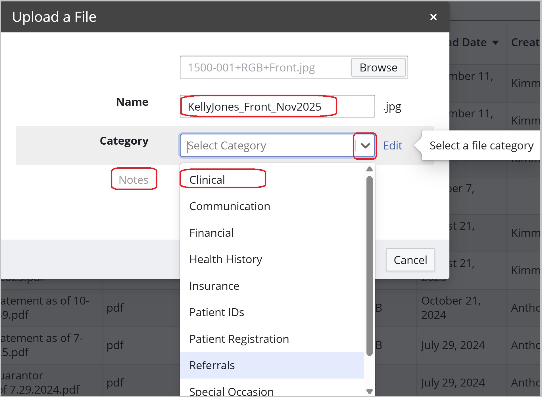
Task: Click the Edit link beside Category
Action: 392,145
